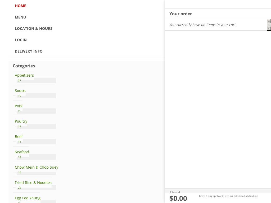Viewport: 271px width, 203px height.
Task: Browse the Seafood category
Action: pyautogui.click(x=22, y=152)
